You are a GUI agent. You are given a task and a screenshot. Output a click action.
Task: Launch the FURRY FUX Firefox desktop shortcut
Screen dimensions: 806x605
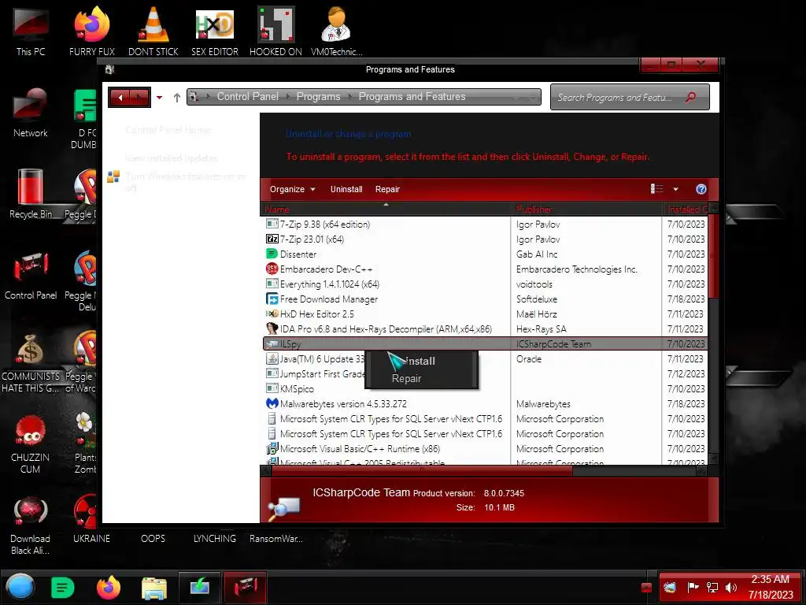91,32
